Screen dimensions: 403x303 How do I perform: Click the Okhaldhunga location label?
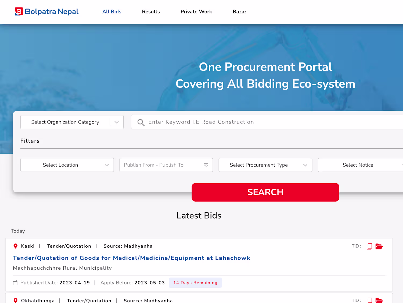pyautogui.click(x=38, y=301)
